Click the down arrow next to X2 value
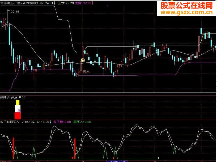Viewport: 217px width, 162px height. coord(54,3)
